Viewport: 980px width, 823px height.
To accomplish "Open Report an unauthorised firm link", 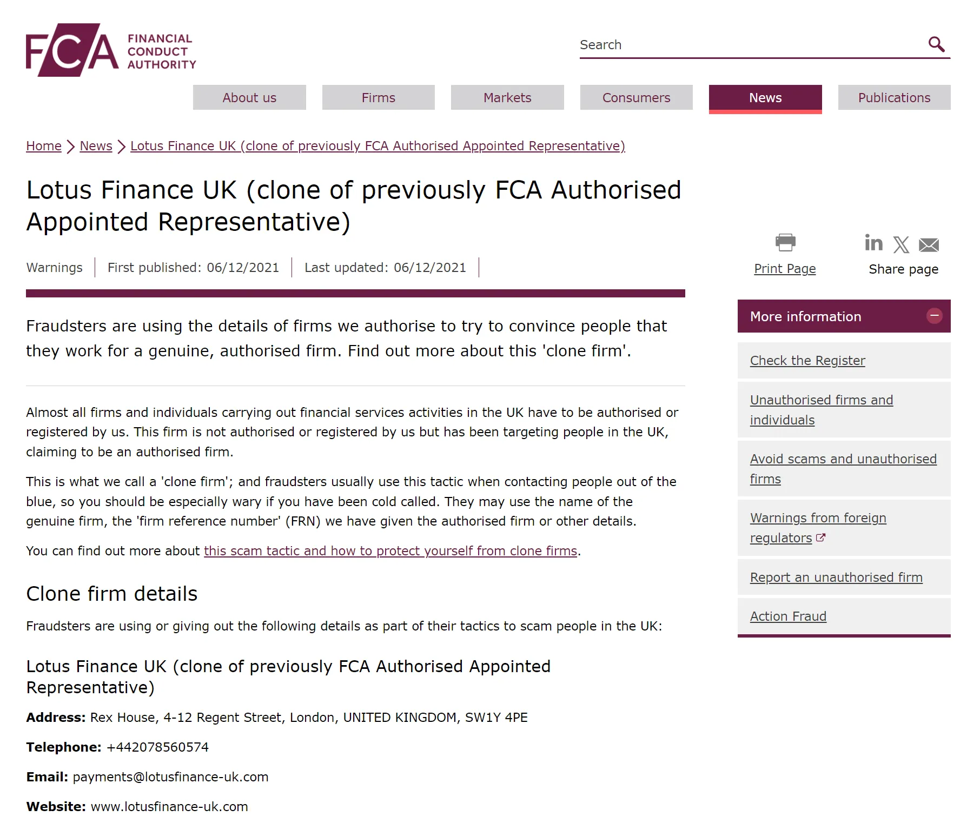I will pos(836,578).
